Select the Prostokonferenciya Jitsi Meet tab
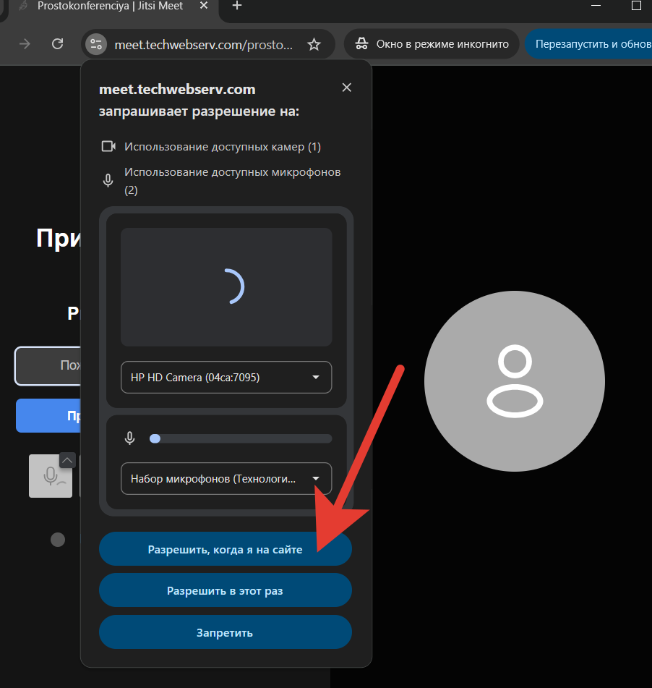The height and width of the screenshot is (688, 652). [x=108, y=6]
